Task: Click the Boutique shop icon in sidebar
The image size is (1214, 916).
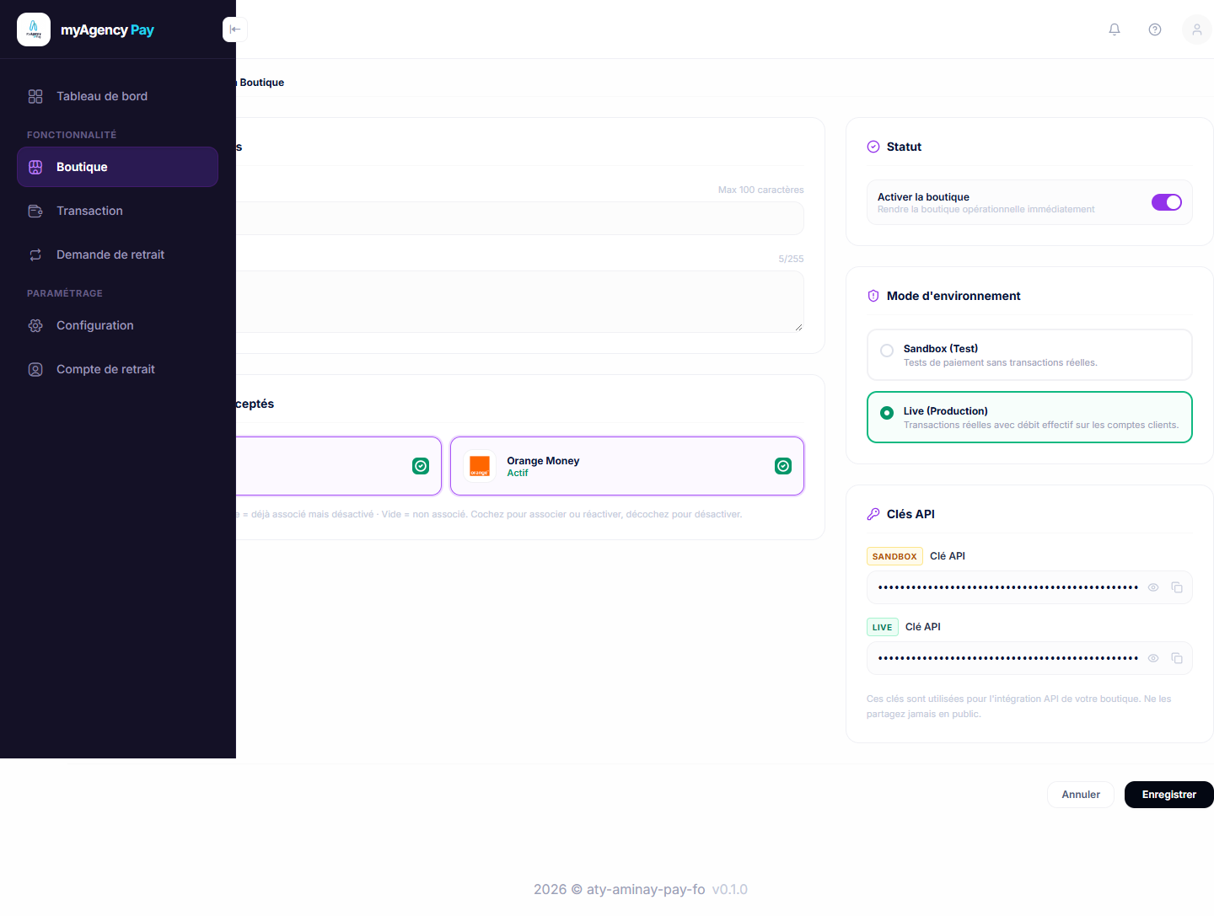Action: [35, 167]
